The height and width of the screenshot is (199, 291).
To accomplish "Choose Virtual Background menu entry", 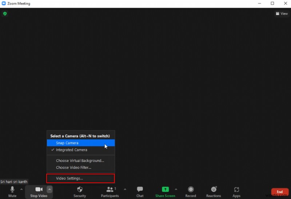I will [81, 161].
